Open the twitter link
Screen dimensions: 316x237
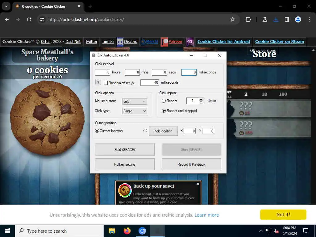[91, 42]
